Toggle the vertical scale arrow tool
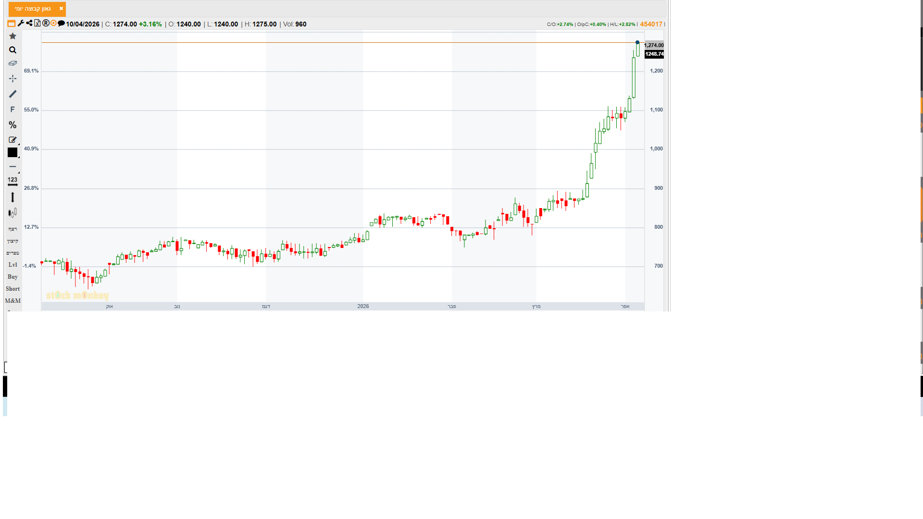The height and width of the screenshot is (519, 923). [x=12, y=197]
